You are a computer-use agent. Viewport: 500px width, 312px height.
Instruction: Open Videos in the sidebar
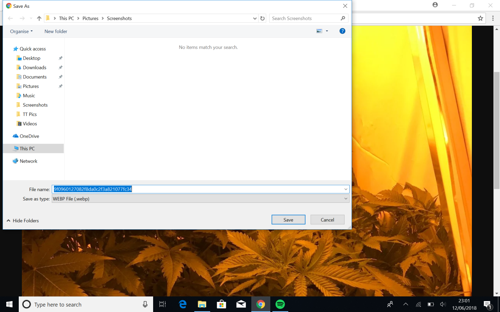(x=30, y=124)
